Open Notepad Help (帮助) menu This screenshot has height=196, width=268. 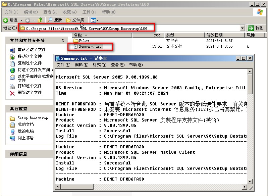(136, 65)
